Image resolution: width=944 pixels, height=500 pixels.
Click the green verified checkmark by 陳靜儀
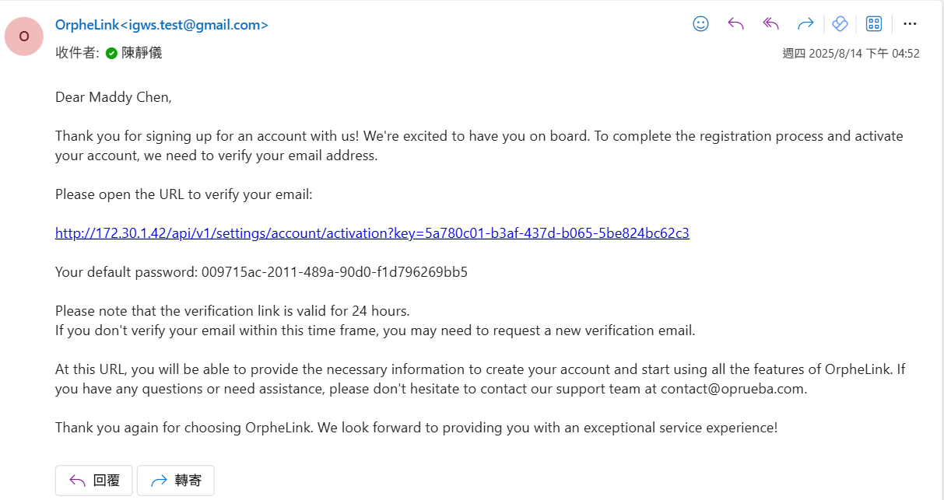111,54
